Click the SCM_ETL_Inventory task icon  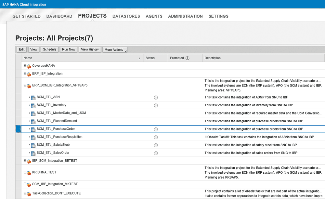pyautogui.click(x=33, y=106)
